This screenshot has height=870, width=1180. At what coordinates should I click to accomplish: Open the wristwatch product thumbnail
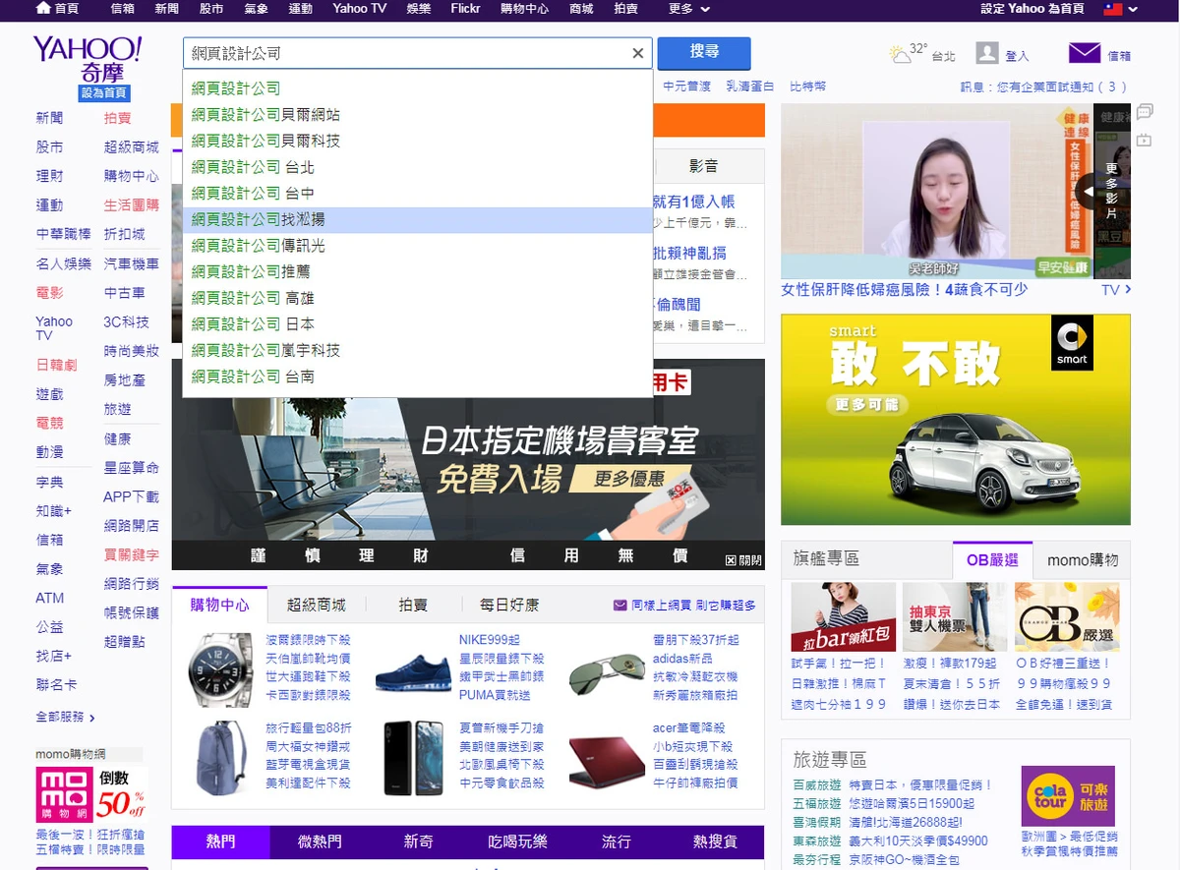click(x=219, y=669)
